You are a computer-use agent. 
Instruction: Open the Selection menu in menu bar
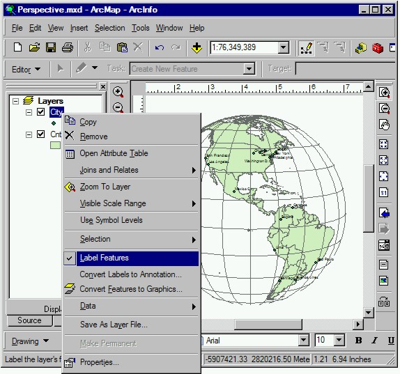point(109,28)
